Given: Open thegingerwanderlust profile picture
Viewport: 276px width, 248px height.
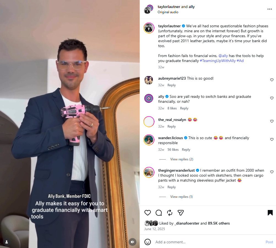Looking at the screenshot, I should pyautogui.click(x=149, y=172).
